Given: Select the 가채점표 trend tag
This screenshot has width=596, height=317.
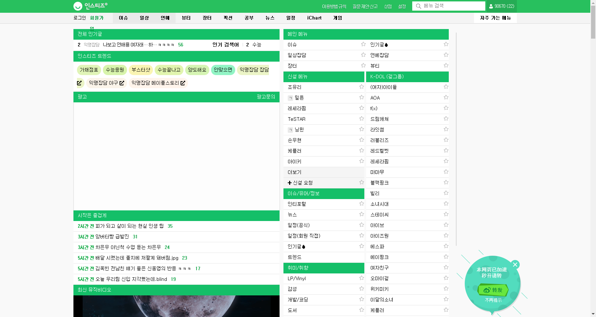Looking at the screenshot, I should [89, 70].
